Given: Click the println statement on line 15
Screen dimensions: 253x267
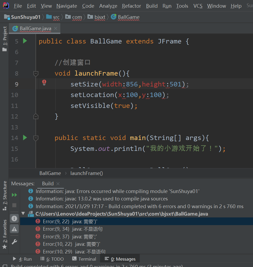Looking at the screenshot, I should 148,149.
